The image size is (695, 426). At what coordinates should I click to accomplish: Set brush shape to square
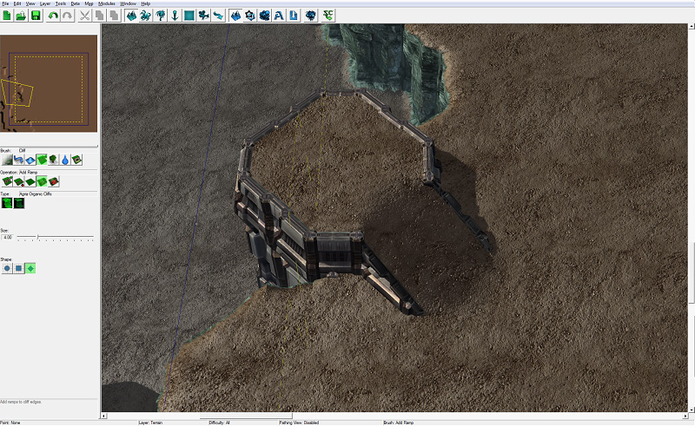point(18,268)
